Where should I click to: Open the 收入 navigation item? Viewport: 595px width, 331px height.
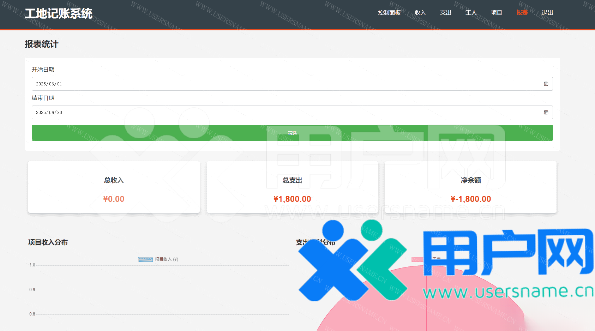(420, 13)
